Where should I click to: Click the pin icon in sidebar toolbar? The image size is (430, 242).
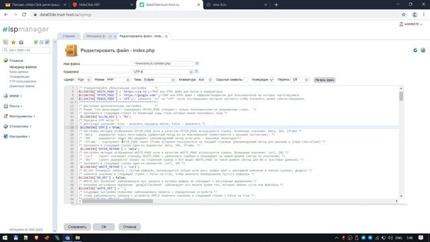pyautogui.click(x=47, y=42)
